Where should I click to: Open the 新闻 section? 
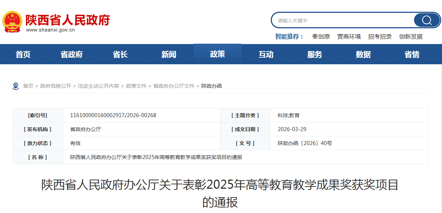pos(169,54)
